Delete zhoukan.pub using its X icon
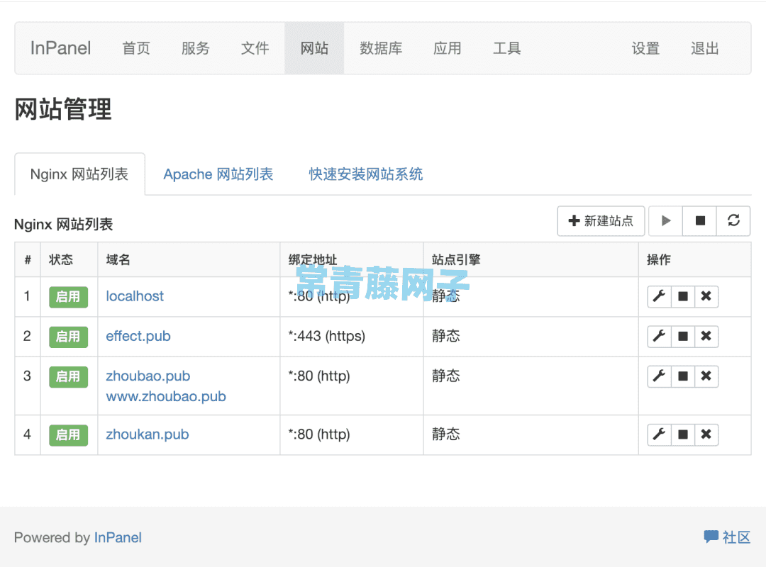The width and height of the screenshot is (766, 567). pyautogui.click(x=706, y=434)
